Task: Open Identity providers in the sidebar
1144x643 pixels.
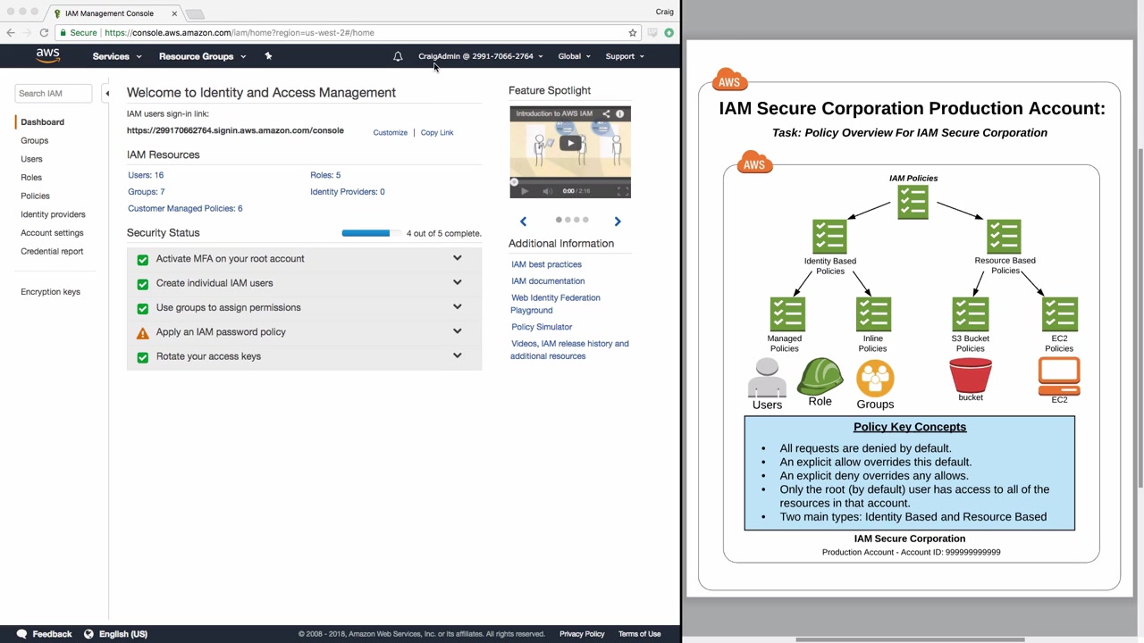Action: pos(54,214)
